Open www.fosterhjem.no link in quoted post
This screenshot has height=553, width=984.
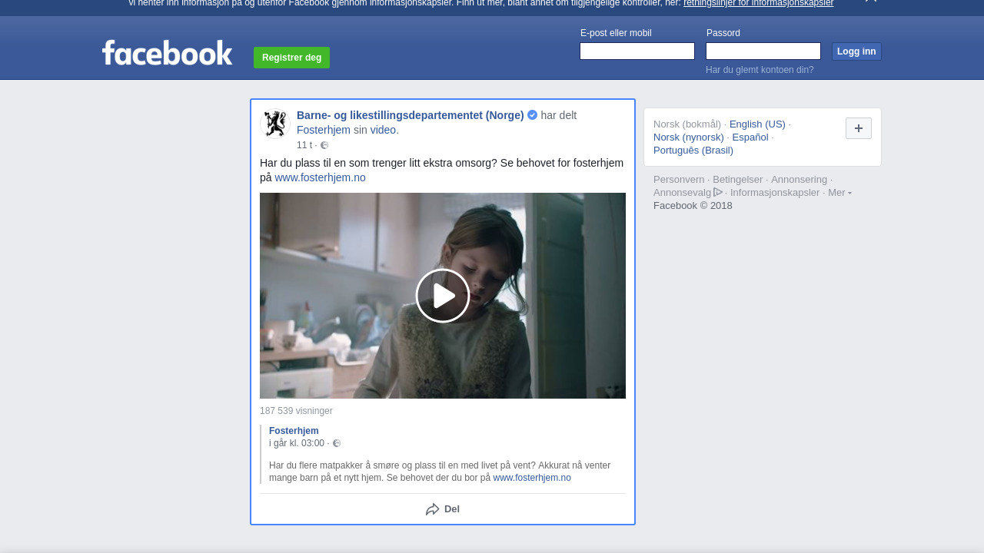[x=532, y=478]
